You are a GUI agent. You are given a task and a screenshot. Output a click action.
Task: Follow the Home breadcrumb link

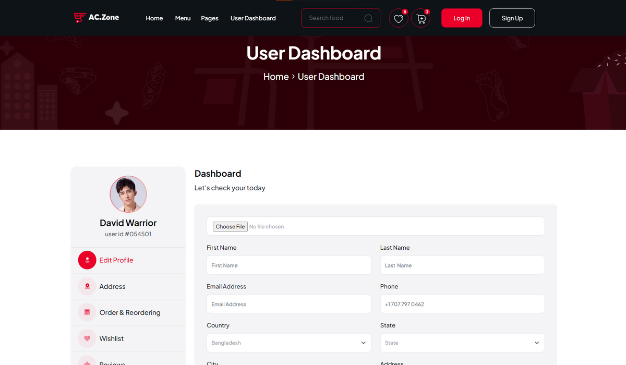click(275, 77)
